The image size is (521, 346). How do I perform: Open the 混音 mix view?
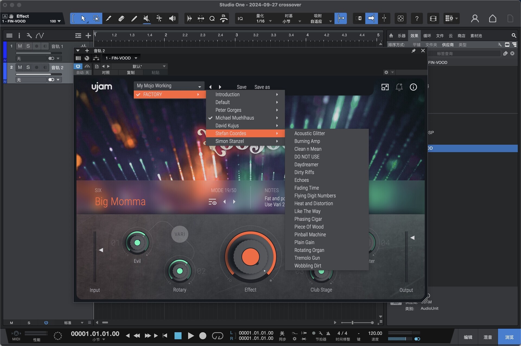tap(488, 337)
